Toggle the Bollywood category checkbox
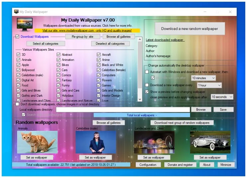 coord(18,70)
